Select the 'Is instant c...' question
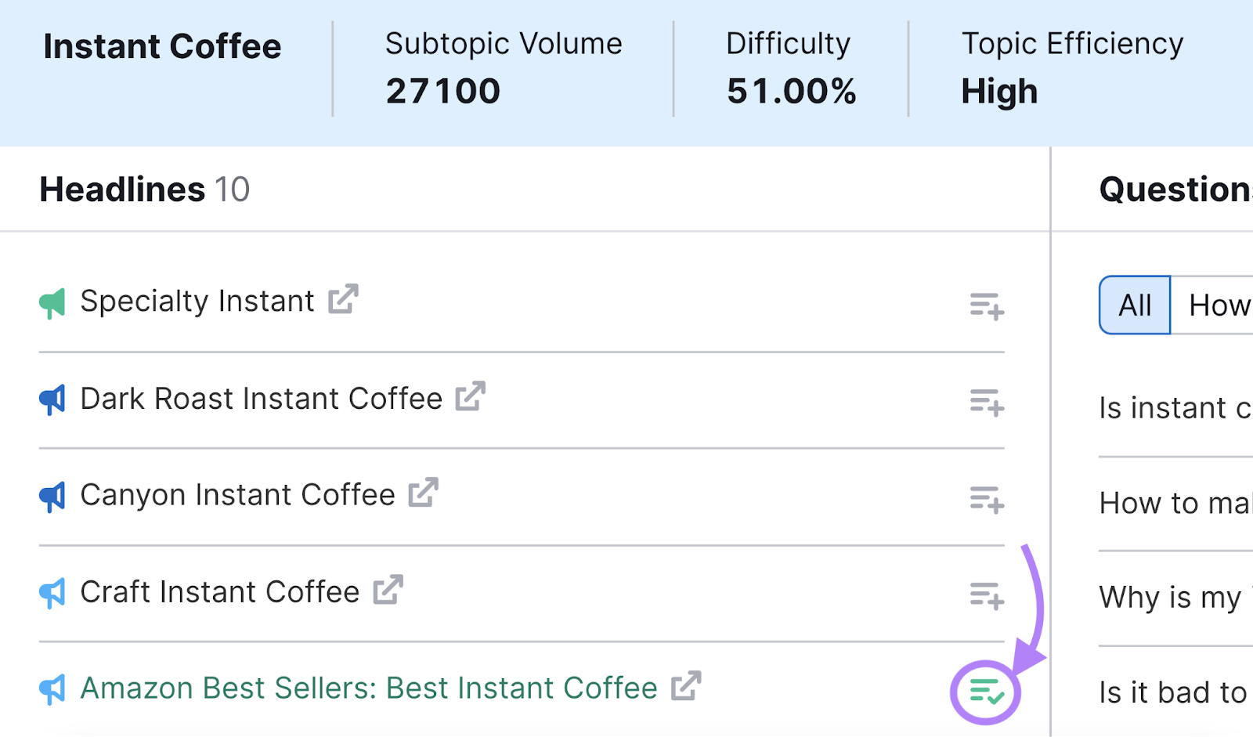The height and width of the screenshot is (737, 1253). coord(1174,408)
